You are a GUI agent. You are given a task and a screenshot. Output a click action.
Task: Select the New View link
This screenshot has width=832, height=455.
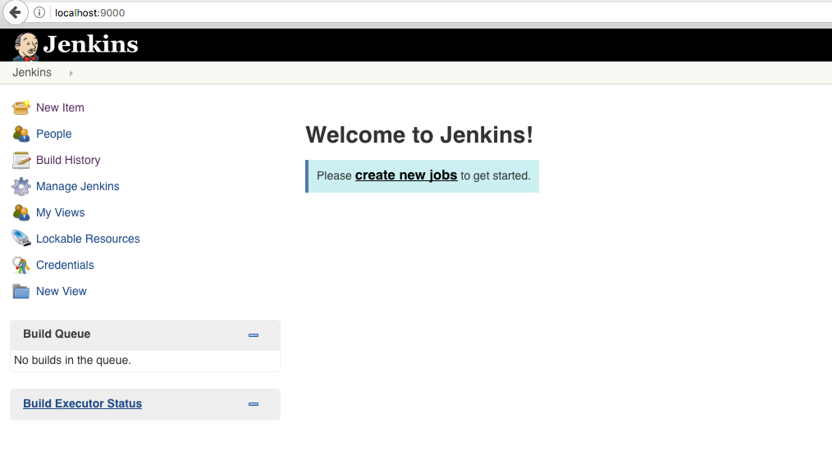[61, 291]
